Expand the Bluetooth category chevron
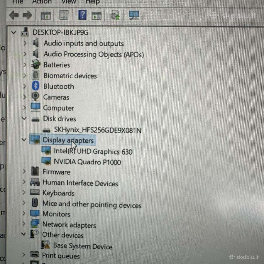 click(x=25, y=86)
